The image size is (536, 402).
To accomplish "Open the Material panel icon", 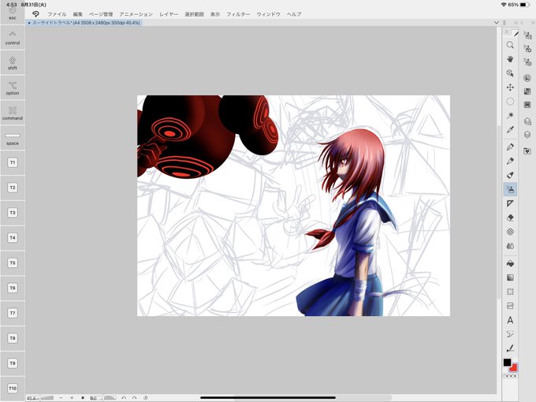I will (527, 151).
